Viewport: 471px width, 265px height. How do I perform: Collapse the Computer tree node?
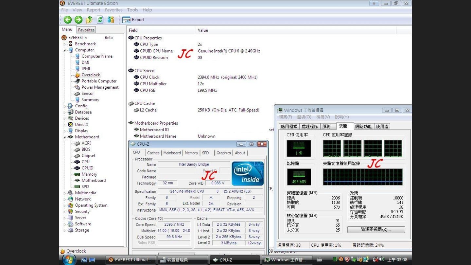[x=64, y=50]
